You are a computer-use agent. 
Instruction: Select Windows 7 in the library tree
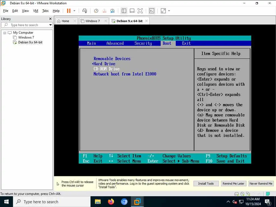(x=26, y=37)
